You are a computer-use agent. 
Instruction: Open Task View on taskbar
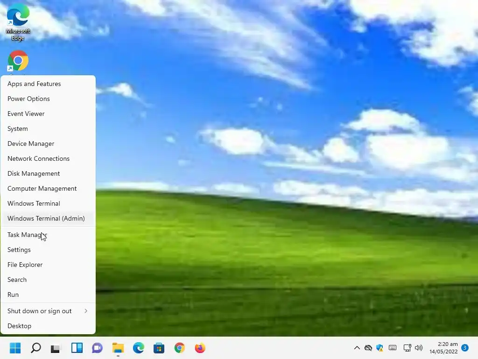pos(56,348)
